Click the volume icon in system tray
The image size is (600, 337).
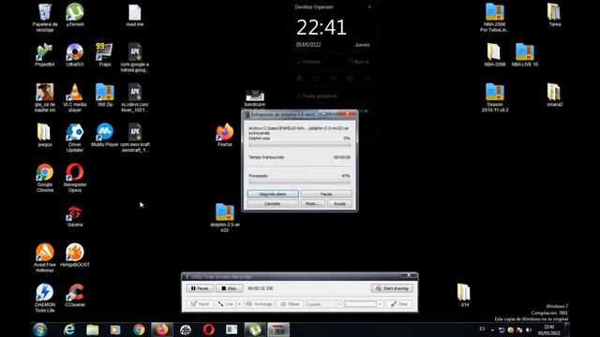click(x=529, y=330)
